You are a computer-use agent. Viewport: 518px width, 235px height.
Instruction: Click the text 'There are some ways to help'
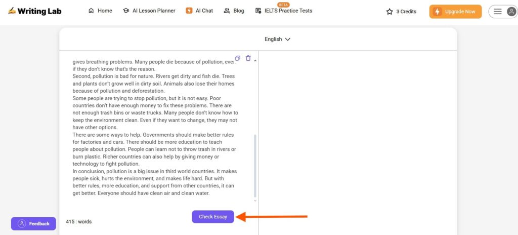point(107,135)
